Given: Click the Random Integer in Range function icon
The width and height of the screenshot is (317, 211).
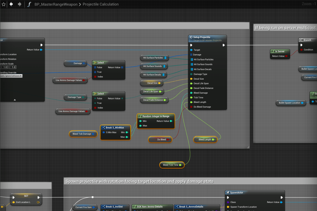Looking at the screenshot, I should [140, 116].
